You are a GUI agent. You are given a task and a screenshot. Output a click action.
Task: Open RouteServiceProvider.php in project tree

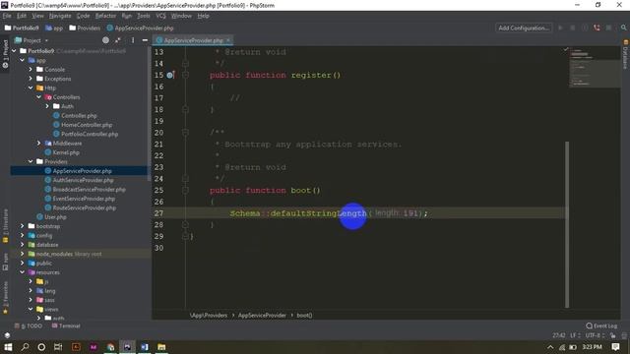tap(81, 207)
